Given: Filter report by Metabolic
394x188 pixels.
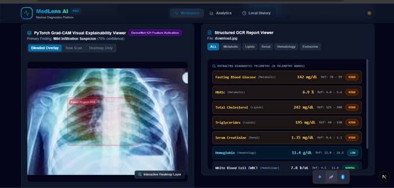Looking at the screenshot, I should tap(231, 47).
